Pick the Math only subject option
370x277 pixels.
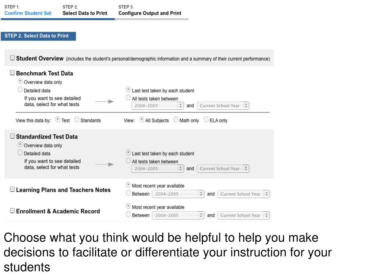(176, 119)
